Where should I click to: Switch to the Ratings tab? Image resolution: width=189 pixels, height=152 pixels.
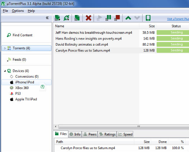(107, 134)
